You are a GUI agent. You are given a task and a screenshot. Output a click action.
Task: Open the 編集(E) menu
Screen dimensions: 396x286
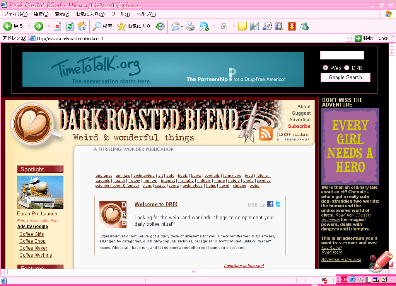(41, 14)
